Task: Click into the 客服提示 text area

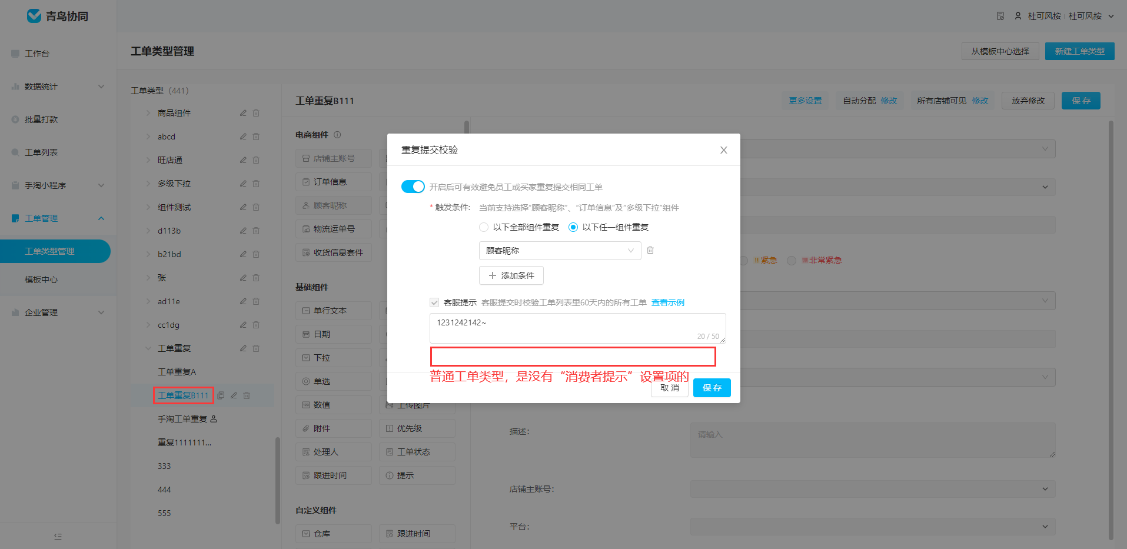Action: click(x=577, y=328)
